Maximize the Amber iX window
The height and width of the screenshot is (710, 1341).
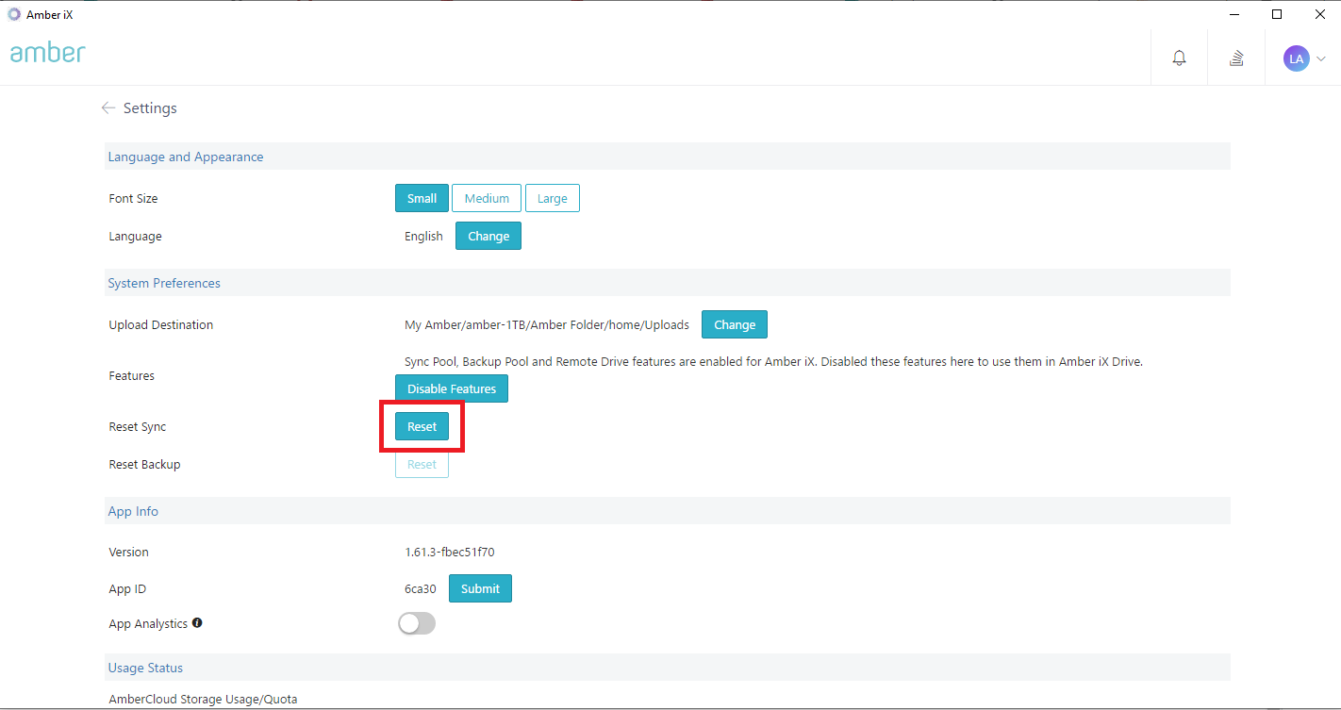[1277, 14]
